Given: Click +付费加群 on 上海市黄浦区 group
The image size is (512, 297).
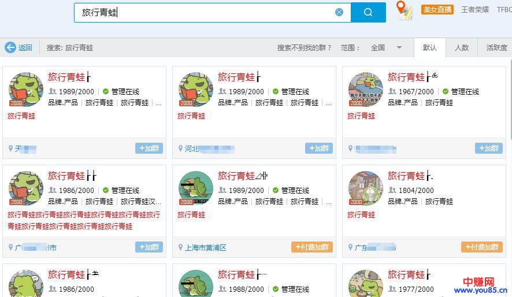Looking at the screenshot, I should click(312, 247).
